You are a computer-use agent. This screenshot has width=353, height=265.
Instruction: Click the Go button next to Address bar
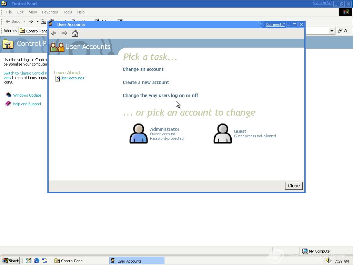click(343, 31)
